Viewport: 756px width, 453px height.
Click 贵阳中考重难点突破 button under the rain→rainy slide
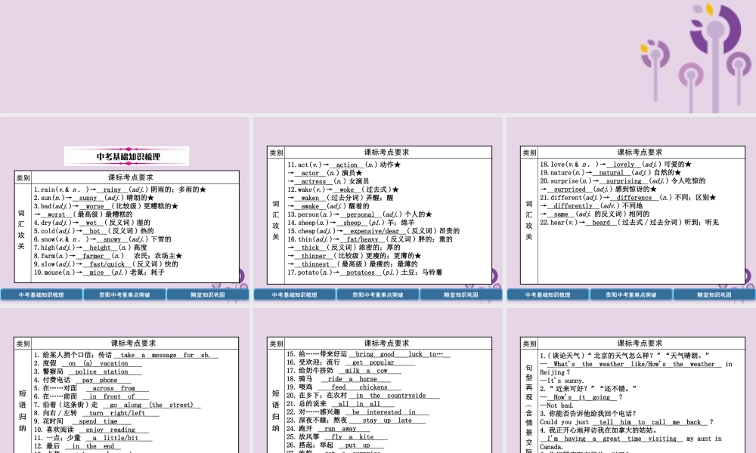click(x=125, y=294)
